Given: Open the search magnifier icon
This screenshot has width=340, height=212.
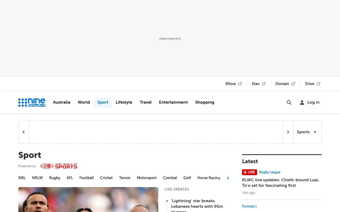Looking at the screenshot, I should click(x=289, y=102).
